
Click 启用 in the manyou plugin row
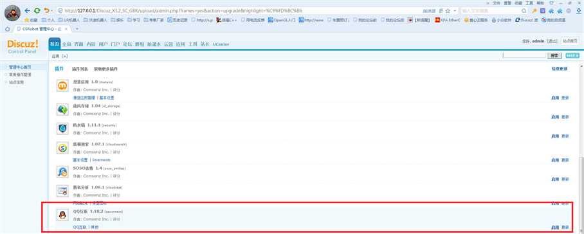(x=555, y=98)
